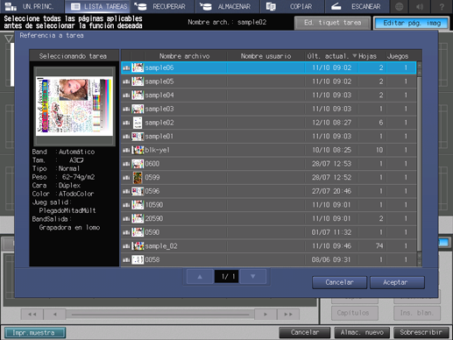Click the Nombre usuario column header
This screenshot has height=340, width=453.
coord(265,56)
